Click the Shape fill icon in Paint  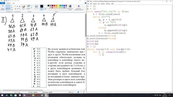pyautogui.click(x=31, y=8)
